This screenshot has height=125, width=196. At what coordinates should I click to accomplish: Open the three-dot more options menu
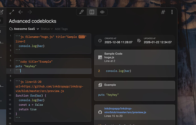coord(172,12)
